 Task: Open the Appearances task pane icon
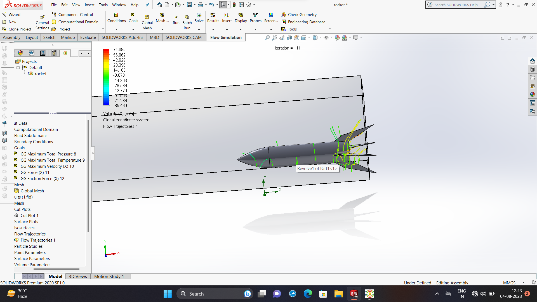[532, 95]
